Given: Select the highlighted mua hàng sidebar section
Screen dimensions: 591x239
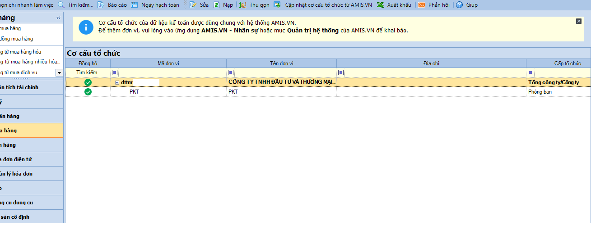Looking at the screenshot, I should (x=32, y=131).
